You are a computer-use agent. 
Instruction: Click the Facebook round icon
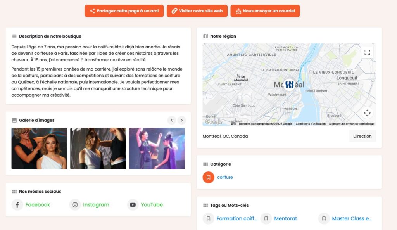point(17,205)
